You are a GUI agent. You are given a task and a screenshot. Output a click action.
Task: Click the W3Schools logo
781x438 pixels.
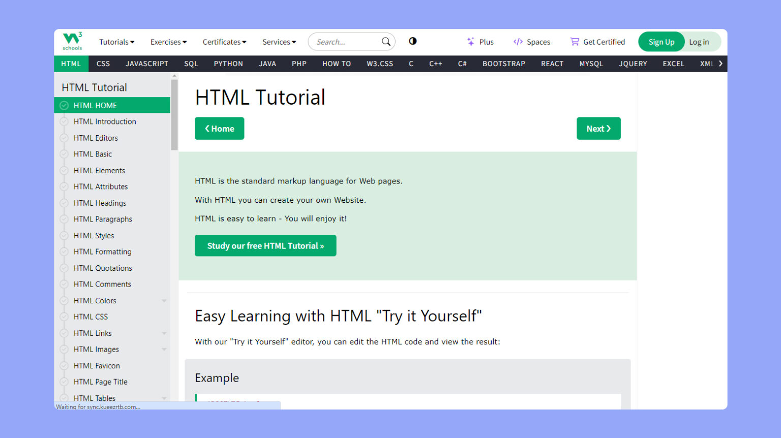[x=71, y=42]
